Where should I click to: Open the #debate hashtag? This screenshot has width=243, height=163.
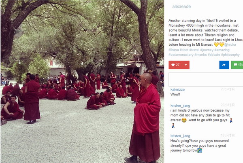click(214, 55)
